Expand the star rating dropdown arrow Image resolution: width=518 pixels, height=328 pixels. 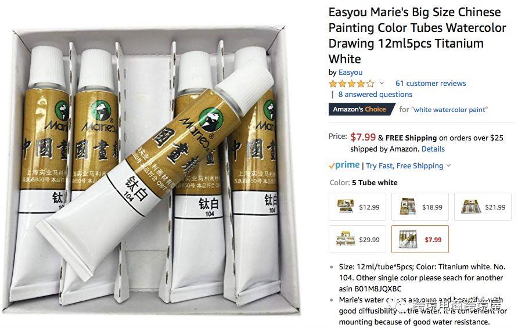(382, 83)
